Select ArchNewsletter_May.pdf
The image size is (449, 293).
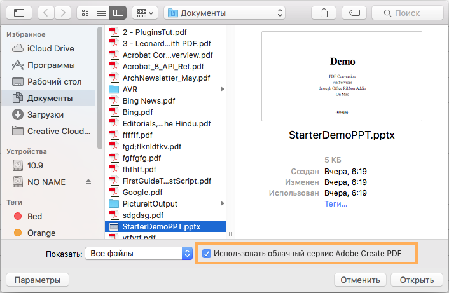pyautogui.click(x=165, y=78)
